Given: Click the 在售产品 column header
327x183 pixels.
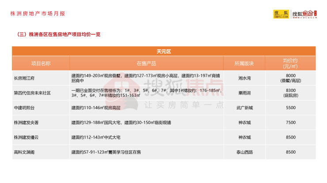Looking at the screenshot, I should click(146, 63).
